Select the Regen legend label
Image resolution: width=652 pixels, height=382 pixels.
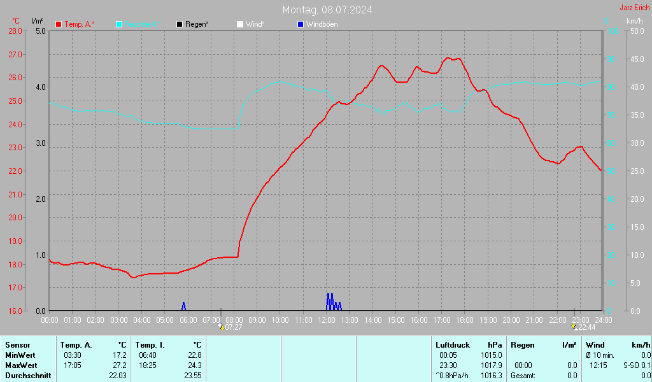tap(197, 24)
